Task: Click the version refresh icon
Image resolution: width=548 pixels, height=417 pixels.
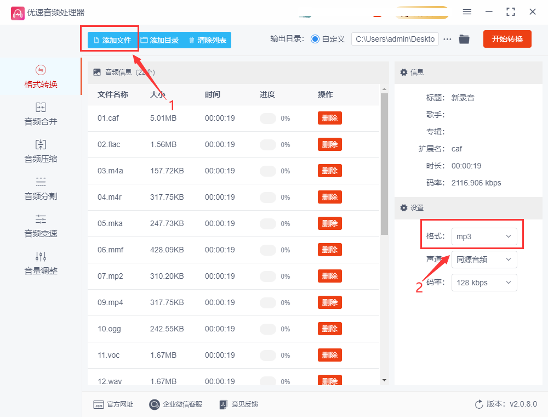Action: (x=479, y=404)
